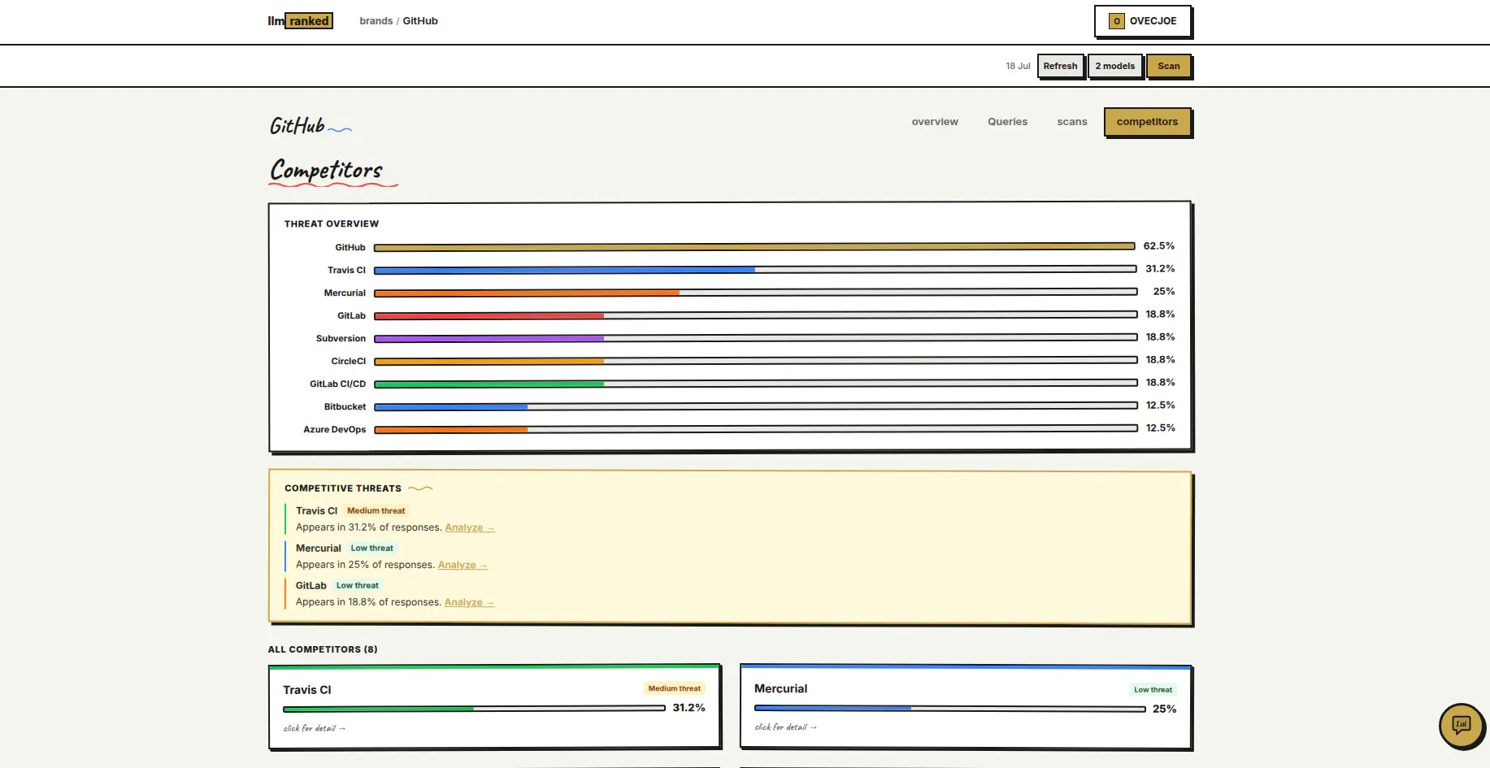The height and width of the screenshot is (768, 1490).
Task: Follow the Analyze link for Mercurial
Action: [463, 565]
